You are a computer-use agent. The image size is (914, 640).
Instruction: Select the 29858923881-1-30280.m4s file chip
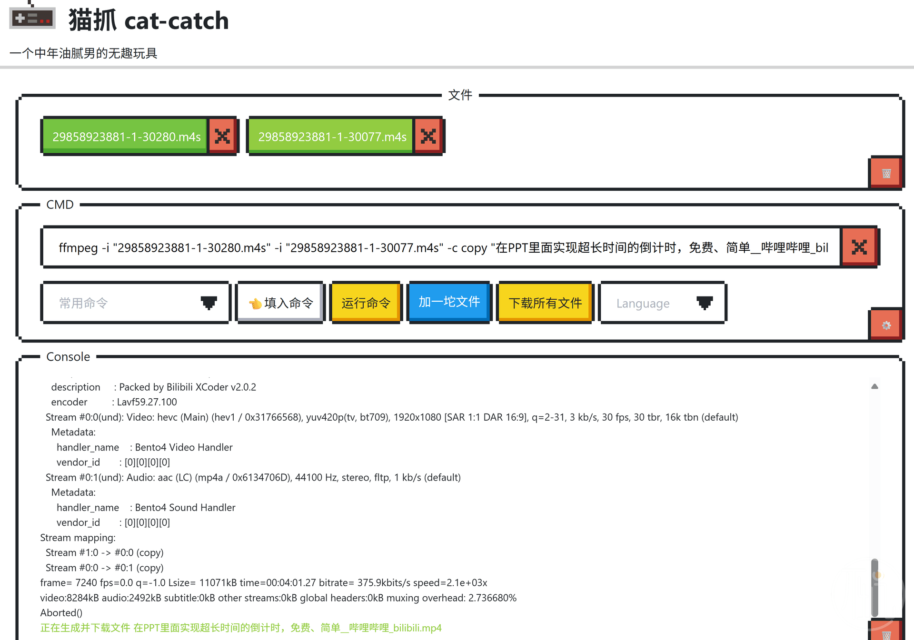[x=126, y=136]
